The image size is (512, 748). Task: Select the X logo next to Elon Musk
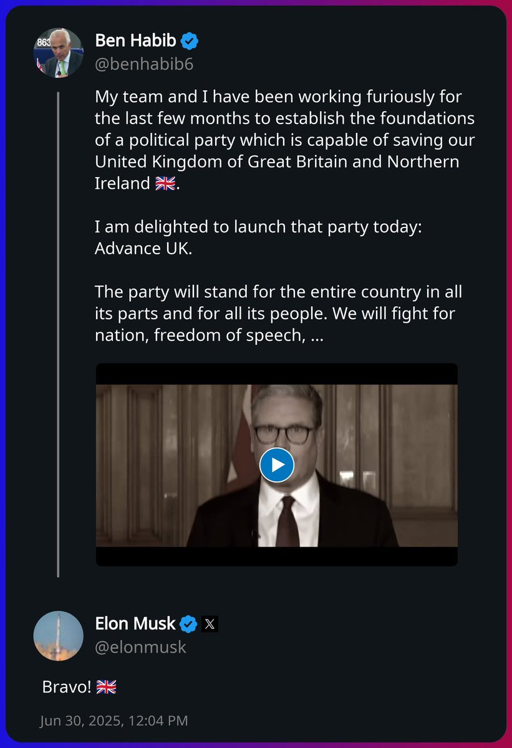(210, 623)
